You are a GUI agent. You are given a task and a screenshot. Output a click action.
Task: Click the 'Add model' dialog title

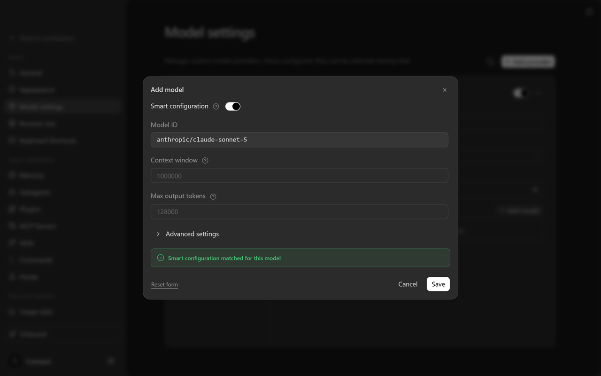tap(167, 89)
